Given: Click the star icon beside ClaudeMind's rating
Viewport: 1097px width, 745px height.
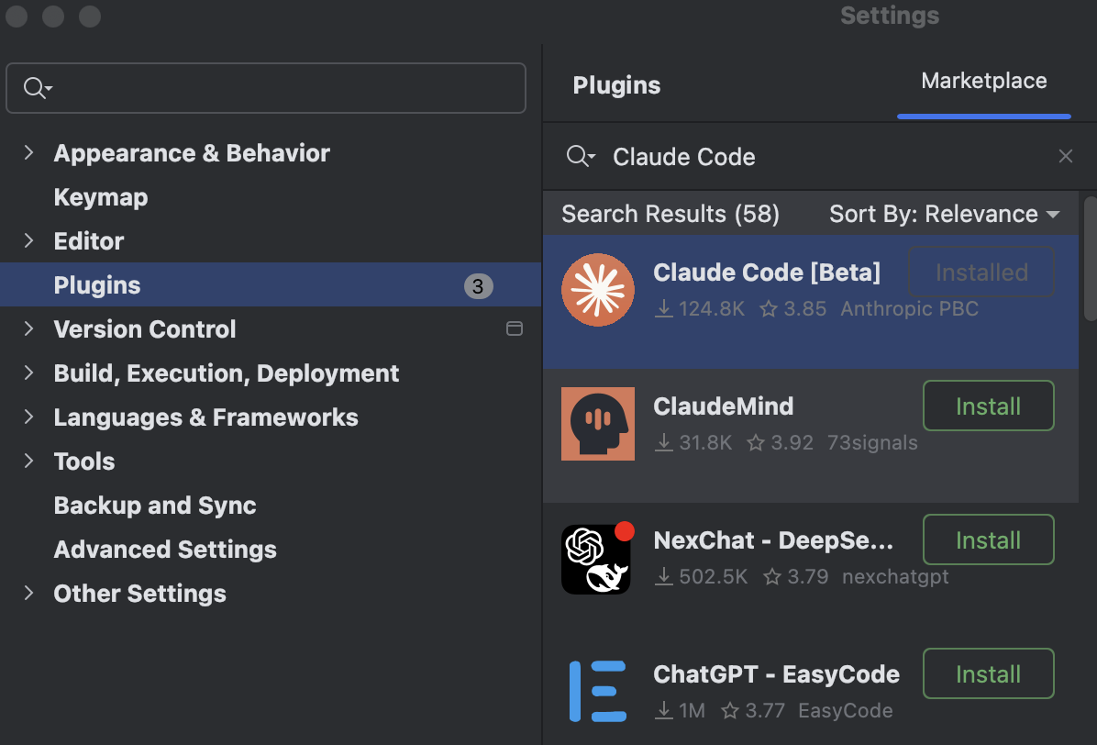Looking at the screenshot, I should pyautogui.click(x=758, y=442).
